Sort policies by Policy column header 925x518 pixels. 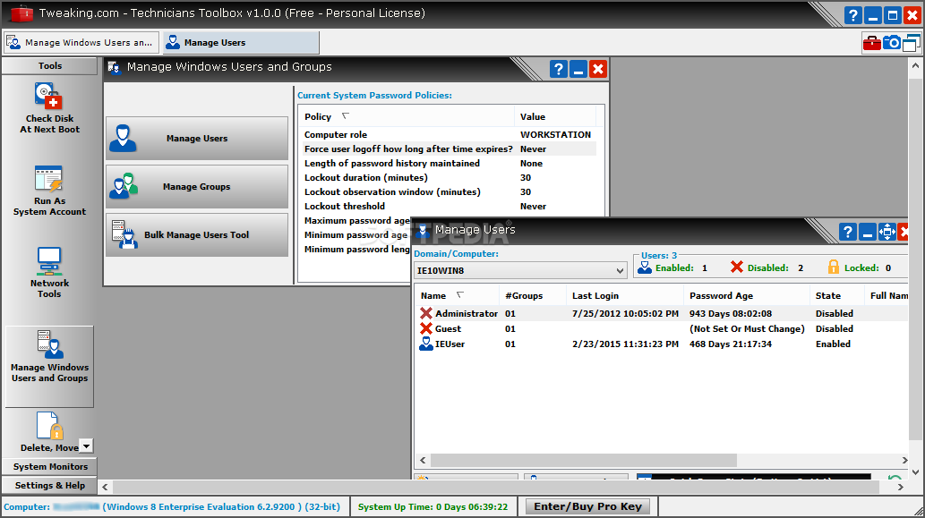pyautogui.click(x=407, y=116)
